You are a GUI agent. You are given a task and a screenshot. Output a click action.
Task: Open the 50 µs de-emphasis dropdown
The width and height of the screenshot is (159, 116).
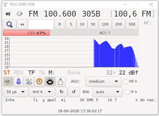[15, 92]
